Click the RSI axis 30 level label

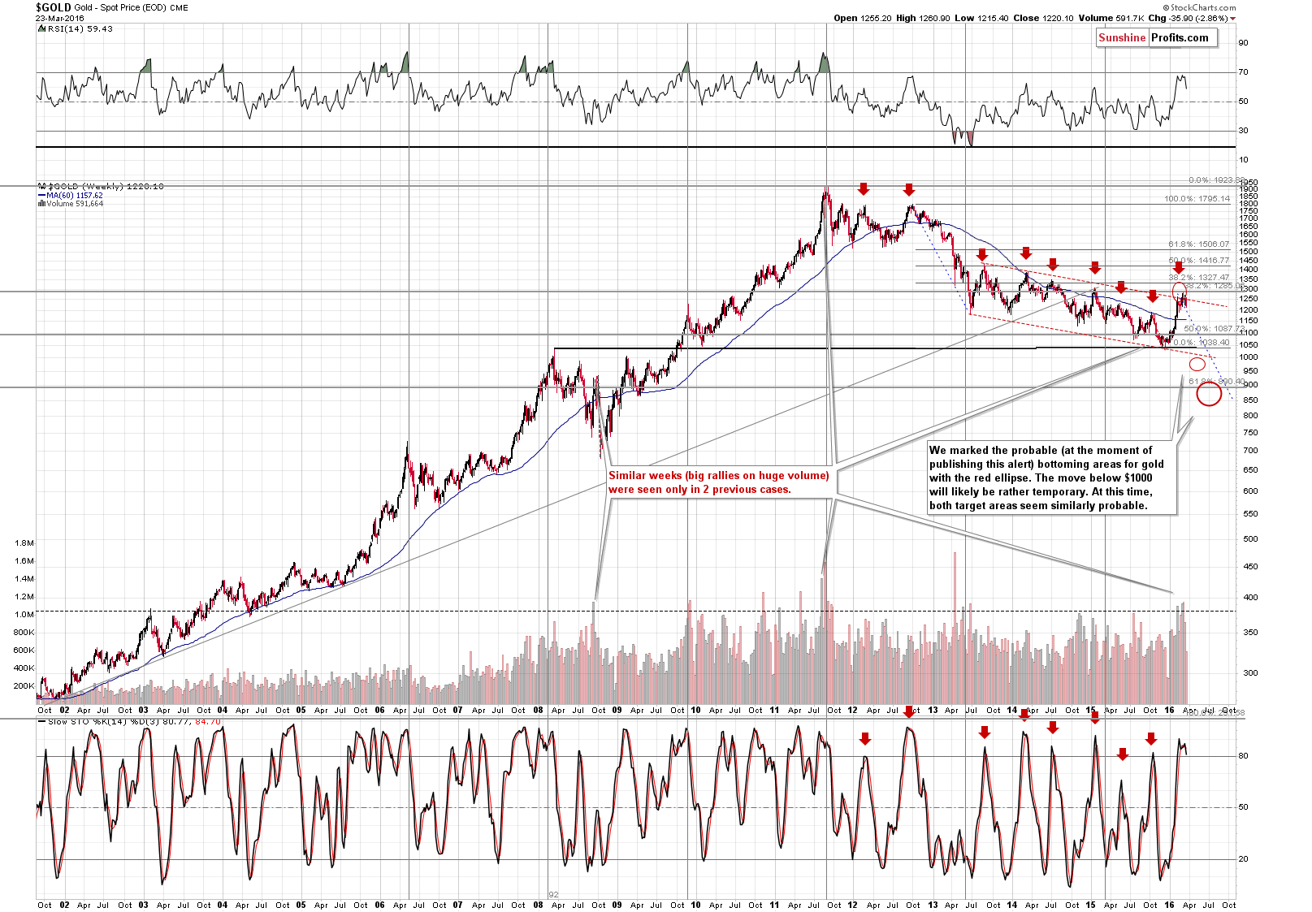coord(1243,130)
